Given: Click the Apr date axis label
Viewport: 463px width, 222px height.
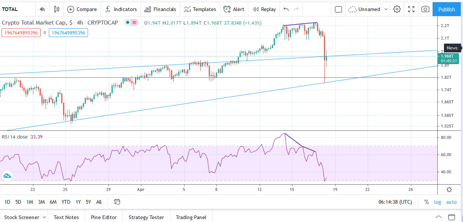Looking at the screenshot, I should [x=141, y=189].
